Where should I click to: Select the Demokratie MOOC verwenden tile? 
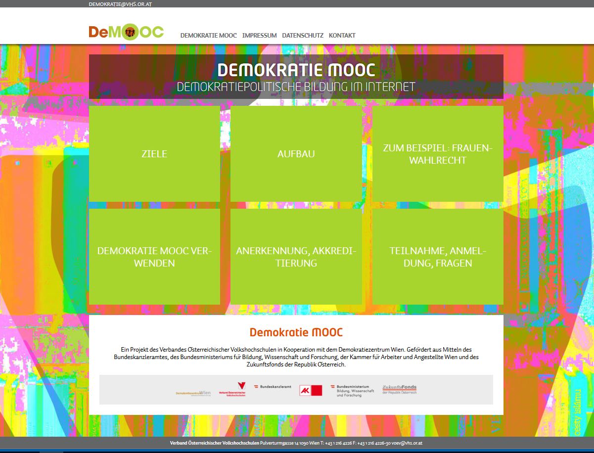click(154, 257)
